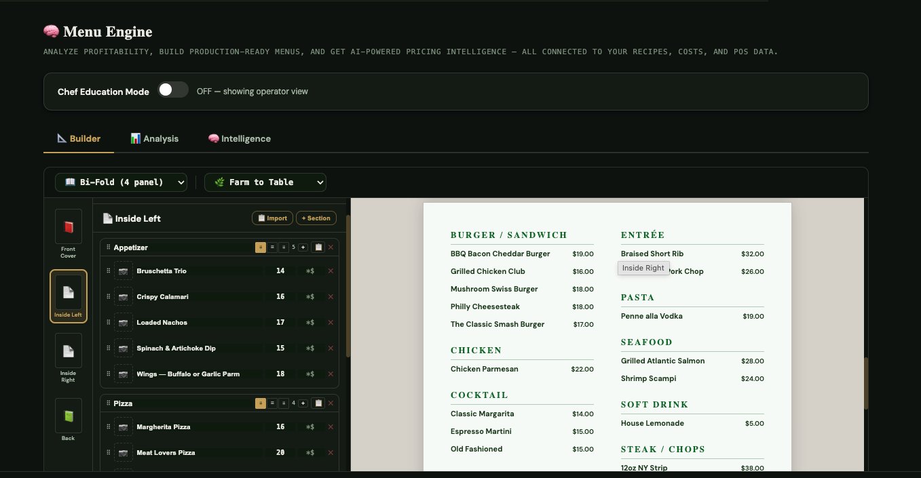
Task: Click the drag handle on the Pizza section
Action: [x=108, y=403]
